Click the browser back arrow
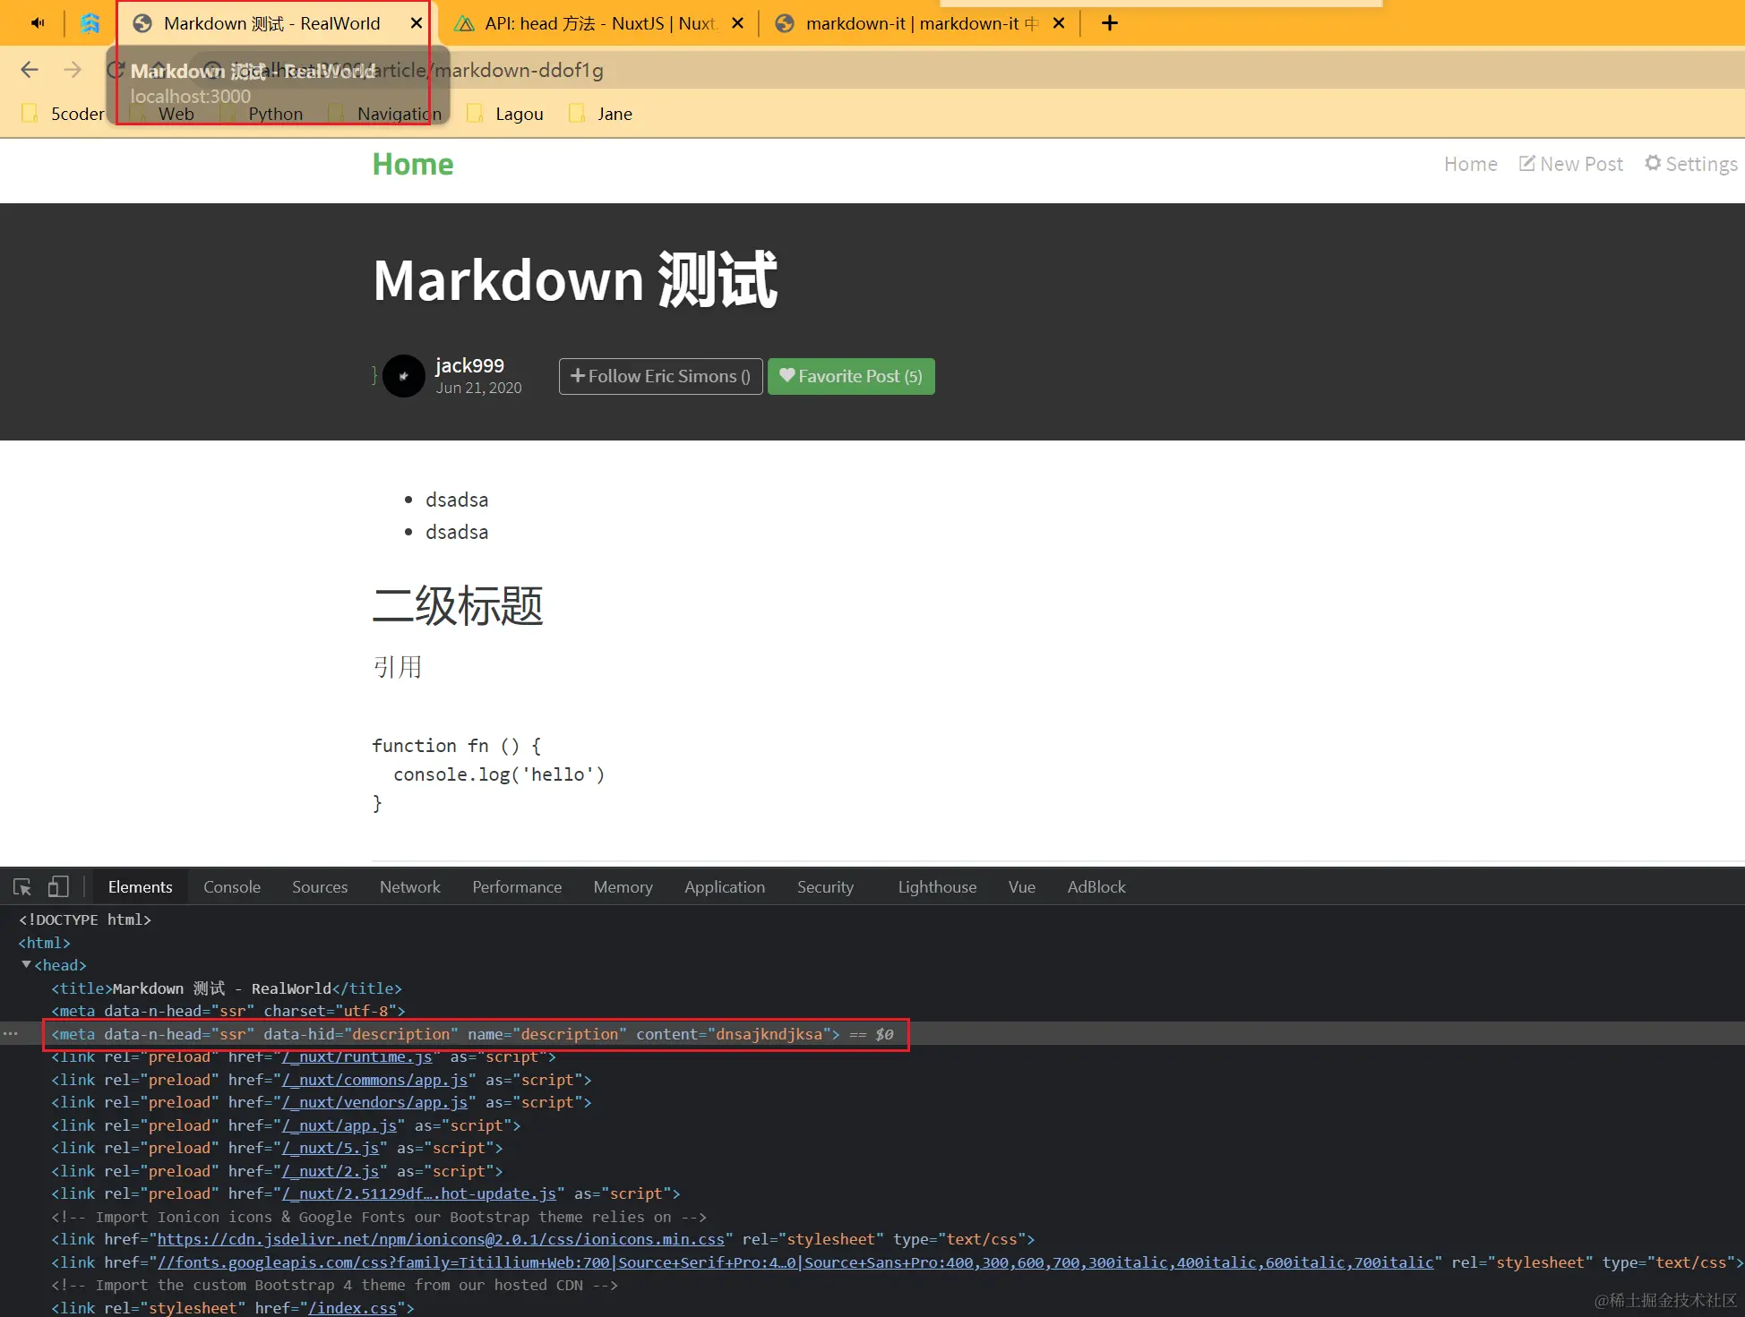Screen dimensions: 1745x1317 tap(30, 70)
